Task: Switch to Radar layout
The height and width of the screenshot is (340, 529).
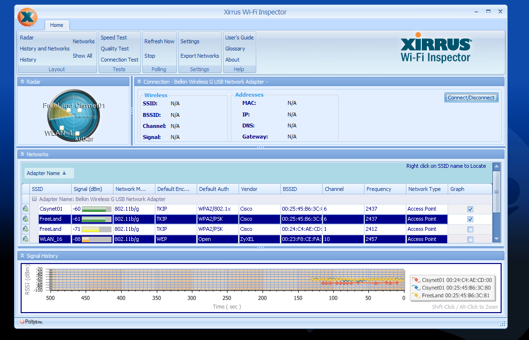Action: point(27,38)
